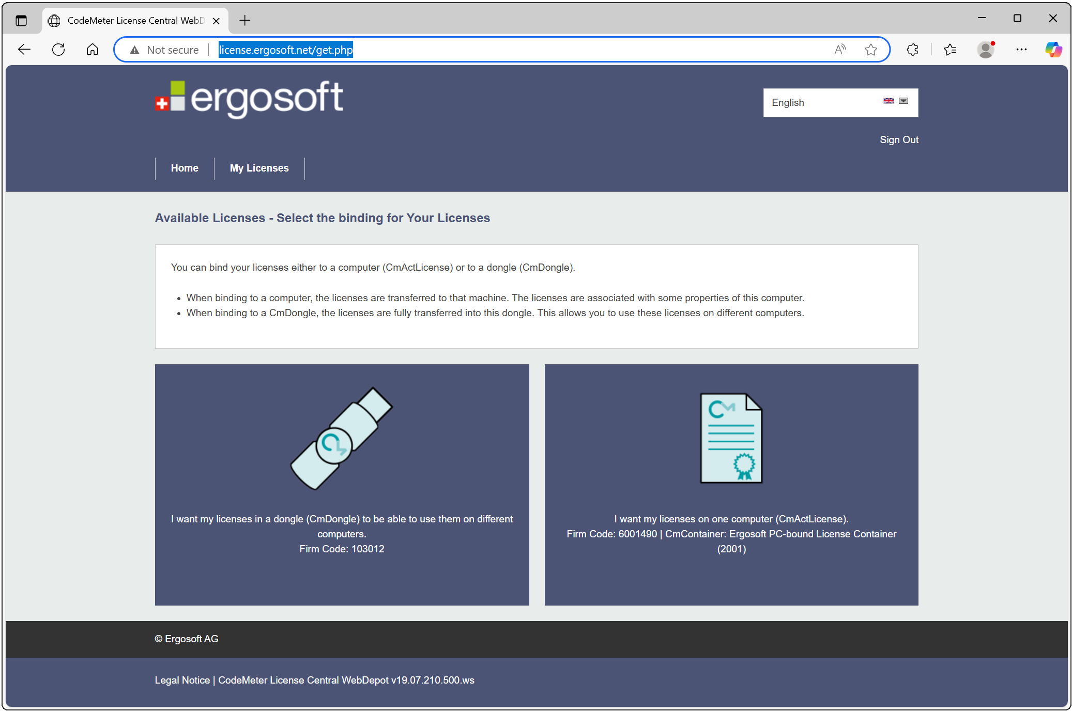Screen dimensions: 1072x712
Task: Click the CmActLicense certificate illustration
Action: coord(731,438)
